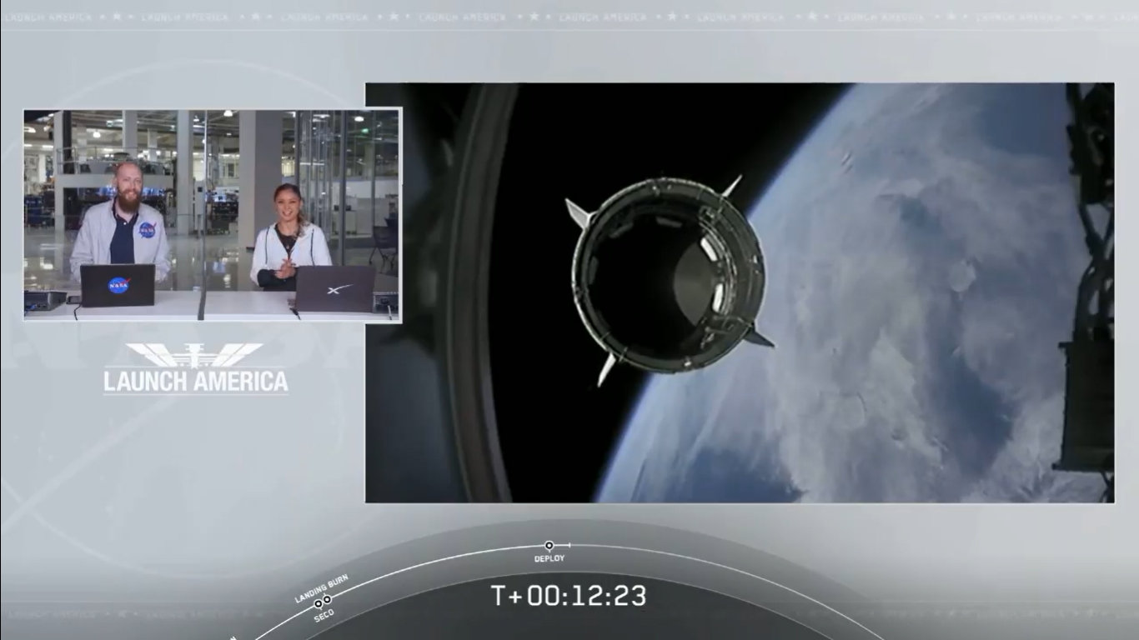The image size is (1139, 640).
Task: Click the Launch America logo
Action: coord(196,367)
